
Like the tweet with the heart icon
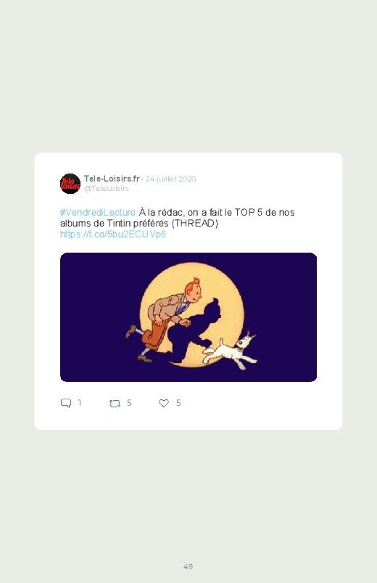point(164,403)
